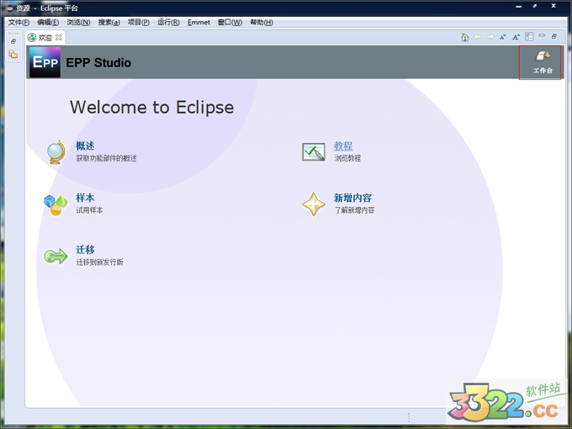Image resolution: width=572 pixels, height=429 pixels.
Task: Click the 试用样本 description text
Action: (x=89, y=210)
